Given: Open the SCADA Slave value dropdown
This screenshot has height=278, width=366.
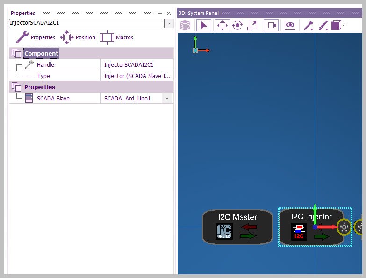Looking at the screenshot, I should point(167,98).
